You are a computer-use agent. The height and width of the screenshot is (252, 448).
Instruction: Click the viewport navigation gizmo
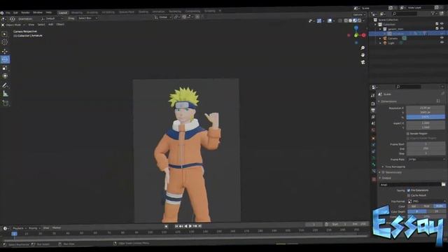coord(356,35)
